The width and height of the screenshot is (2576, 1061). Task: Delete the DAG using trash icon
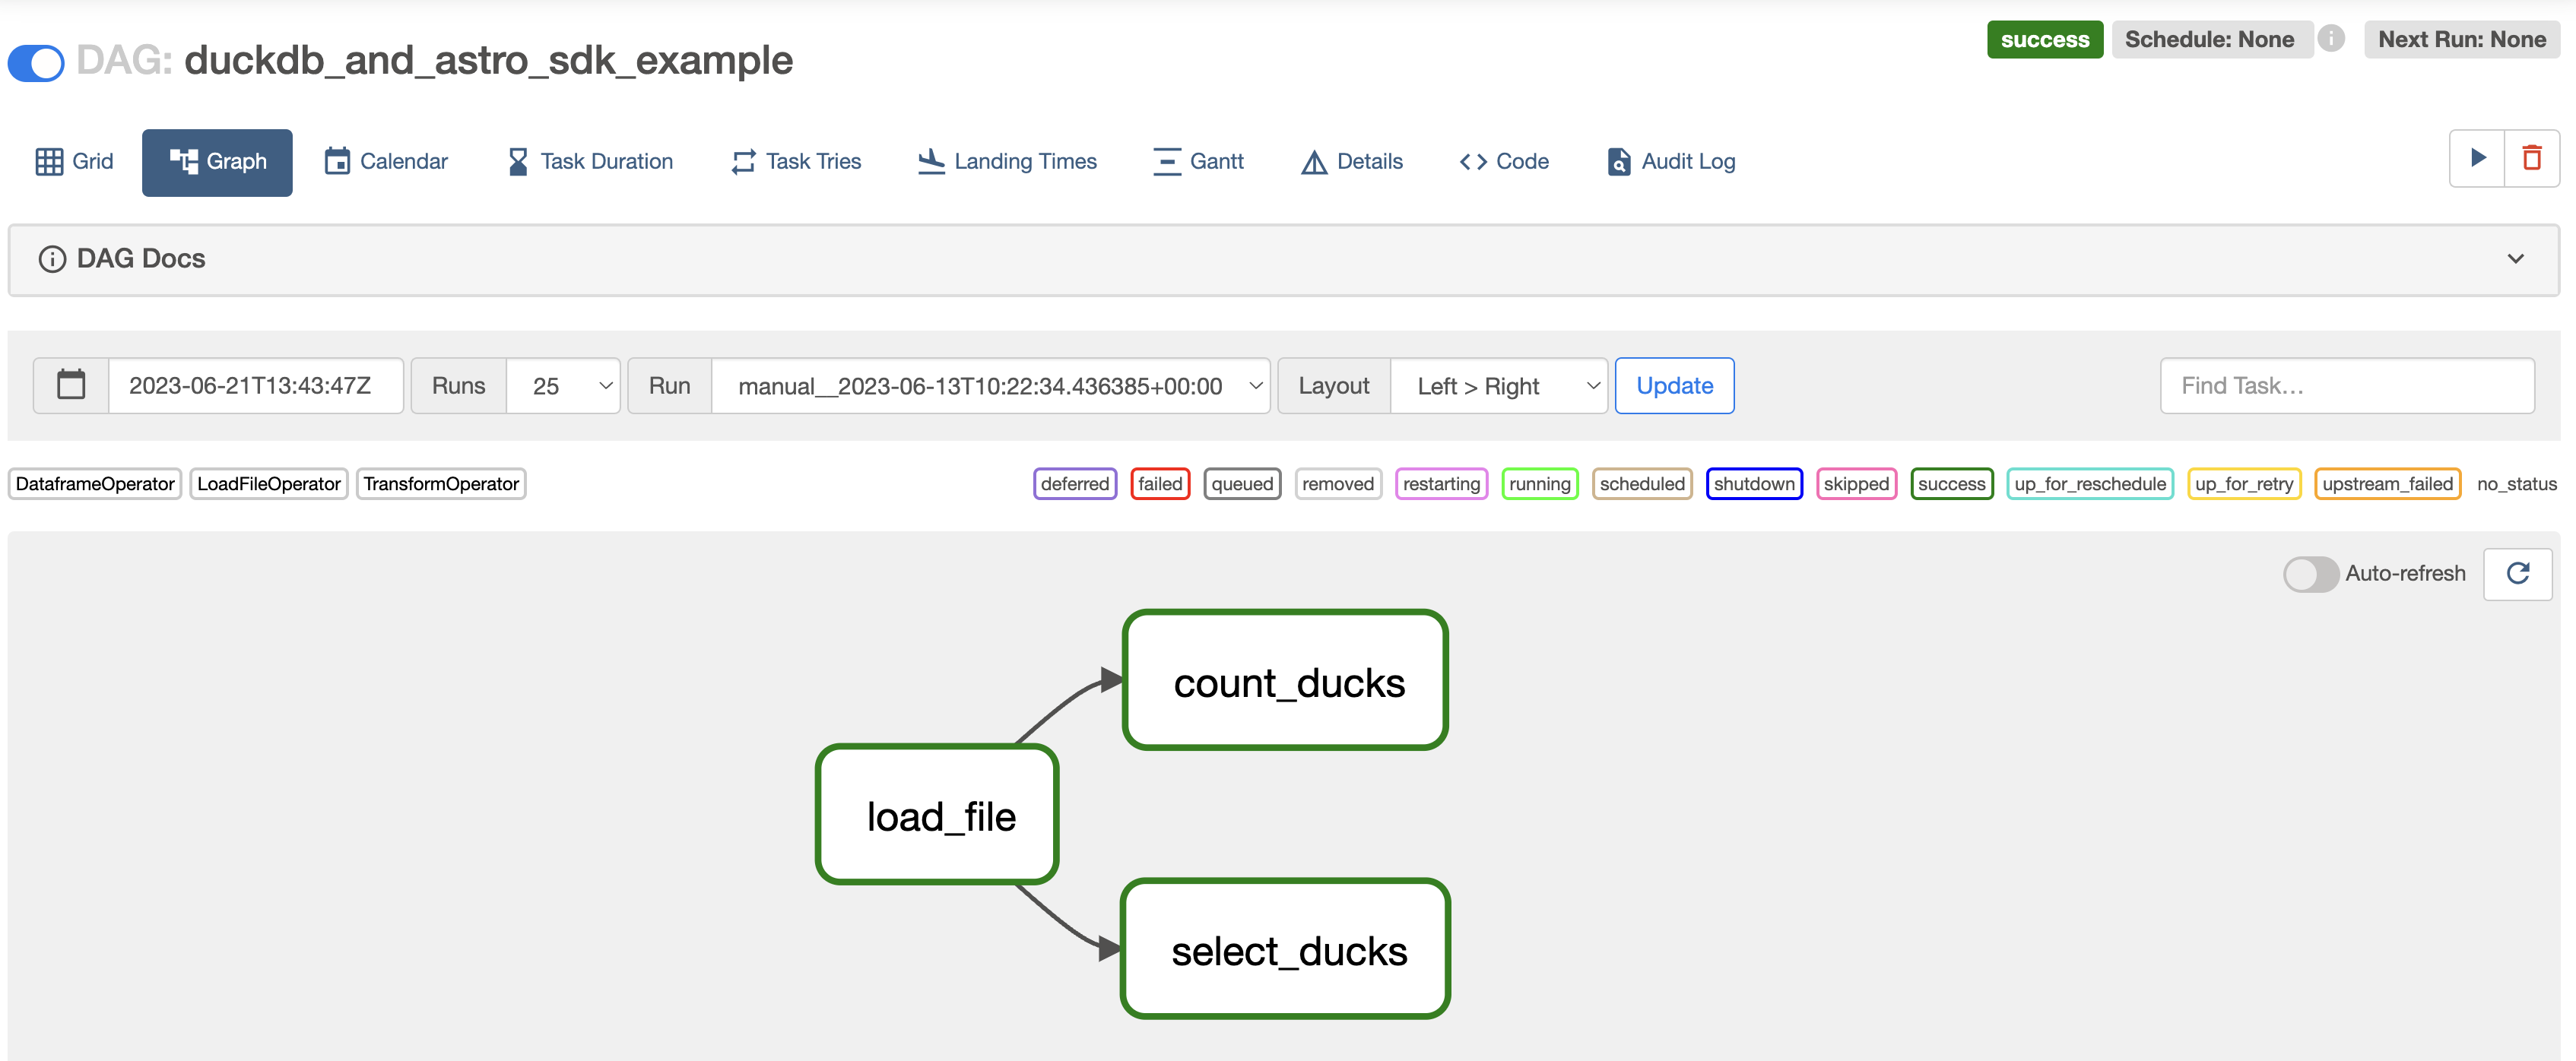(2532, 158)
